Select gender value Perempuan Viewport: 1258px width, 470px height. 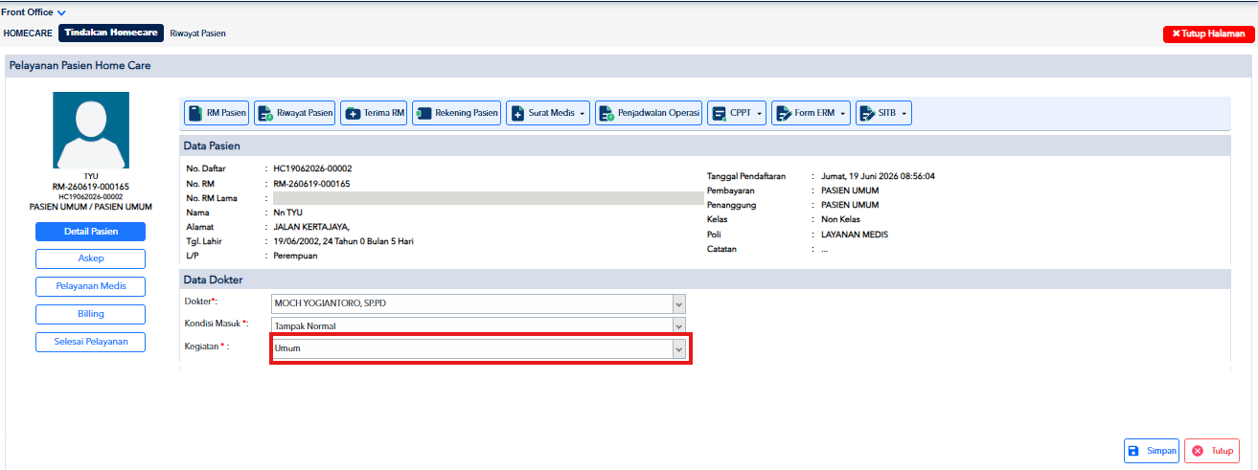point(295,256)
